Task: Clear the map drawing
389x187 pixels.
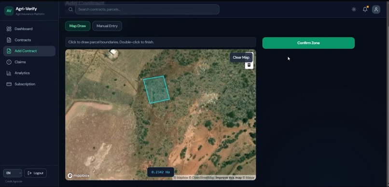Action: pos(241,58)
